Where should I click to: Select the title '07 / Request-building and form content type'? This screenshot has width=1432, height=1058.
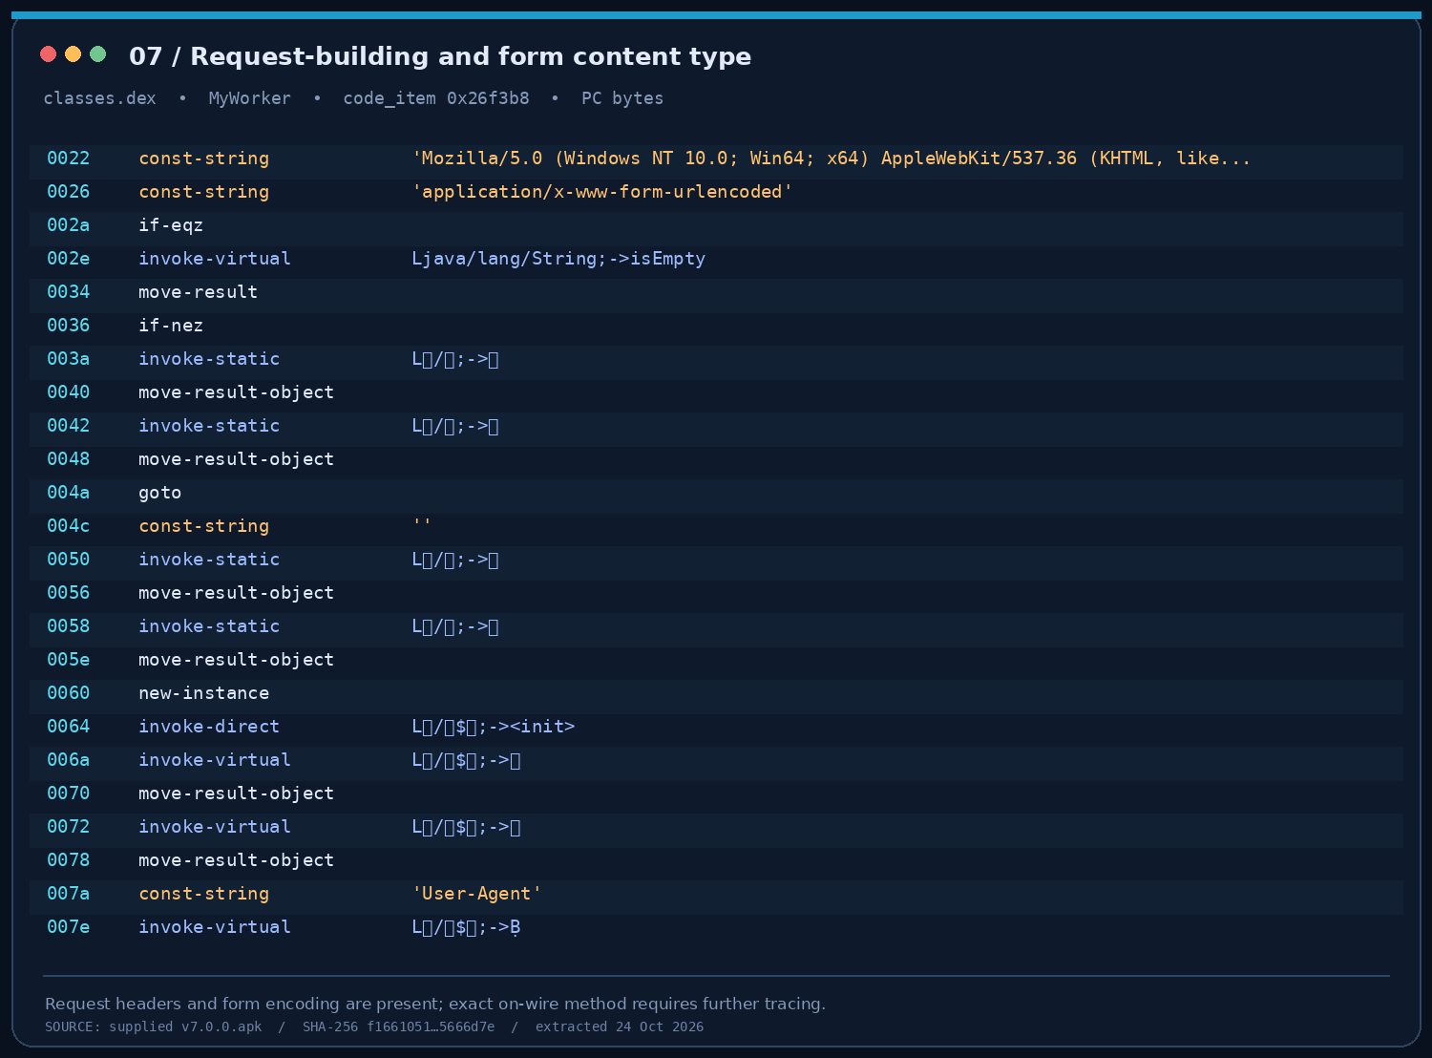(440, 56)
